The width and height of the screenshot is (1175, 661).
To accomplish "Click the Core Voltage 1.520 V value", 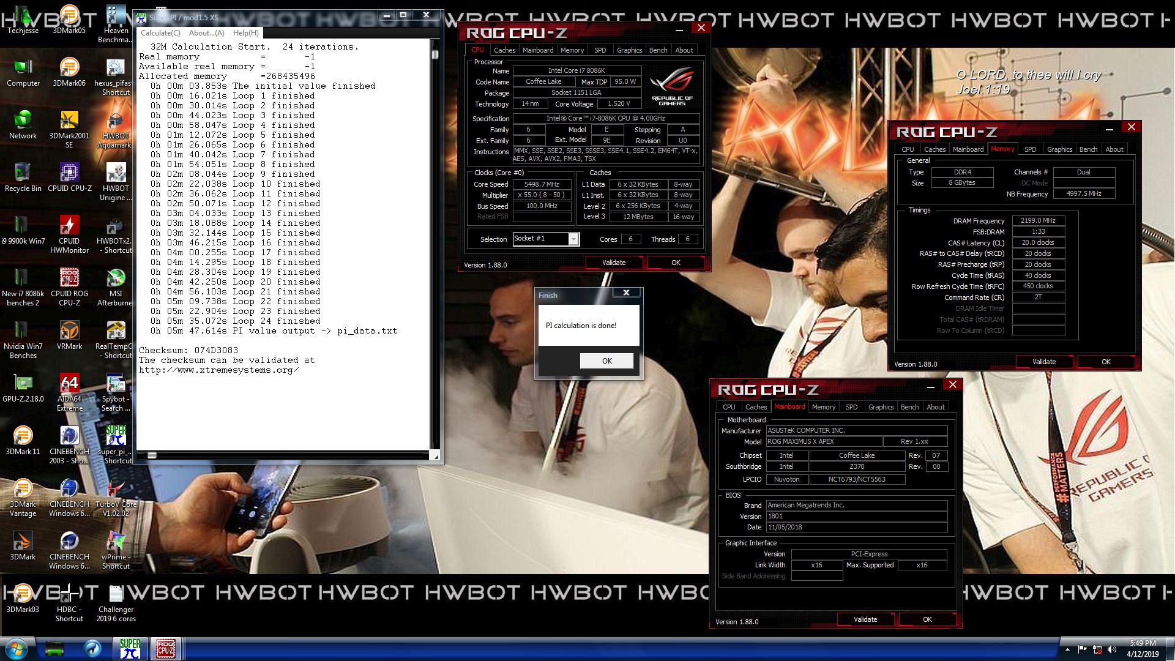I will pyautogui.click(x=619, y=104).
